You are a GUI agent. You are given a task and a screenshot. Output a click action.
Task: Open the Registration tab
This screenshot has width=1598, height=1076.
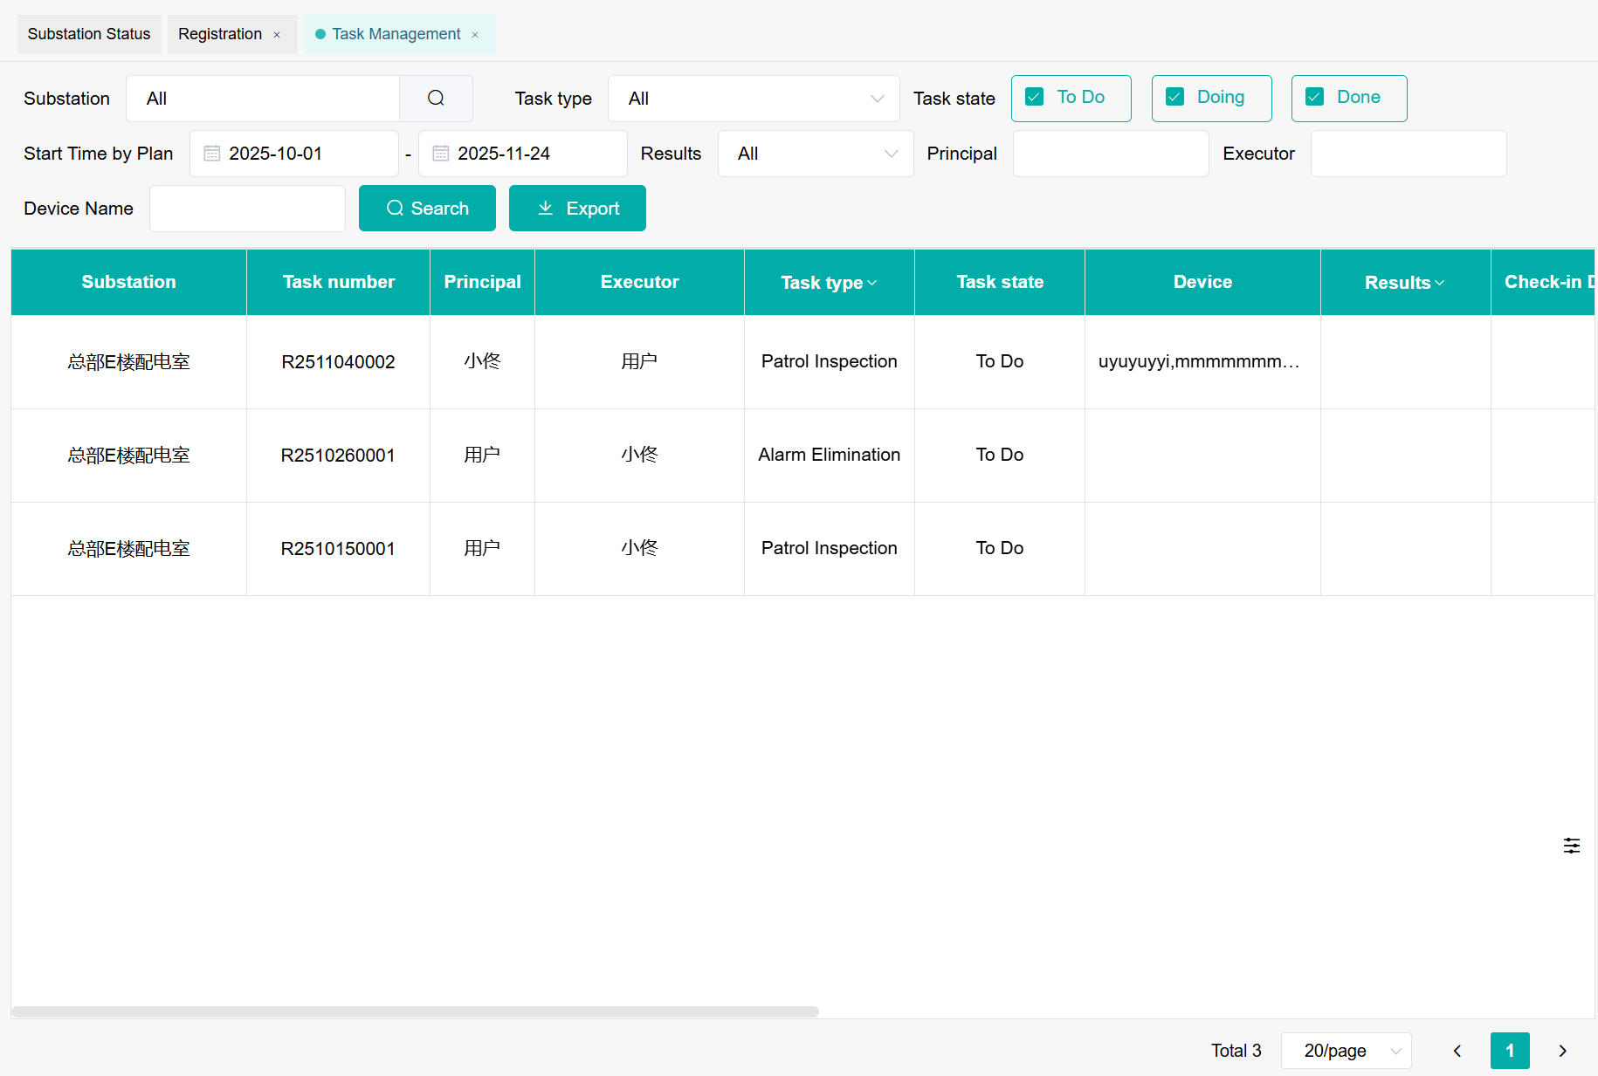(220, 34)
